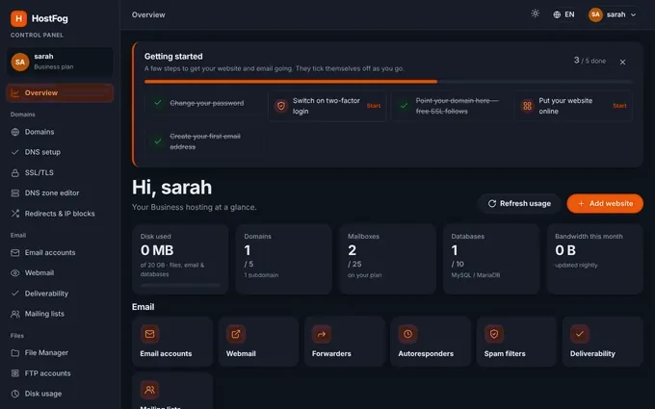Click the Overview chart icon in sidebar
This screenshot has height=409, width=655.
point(15,93)
